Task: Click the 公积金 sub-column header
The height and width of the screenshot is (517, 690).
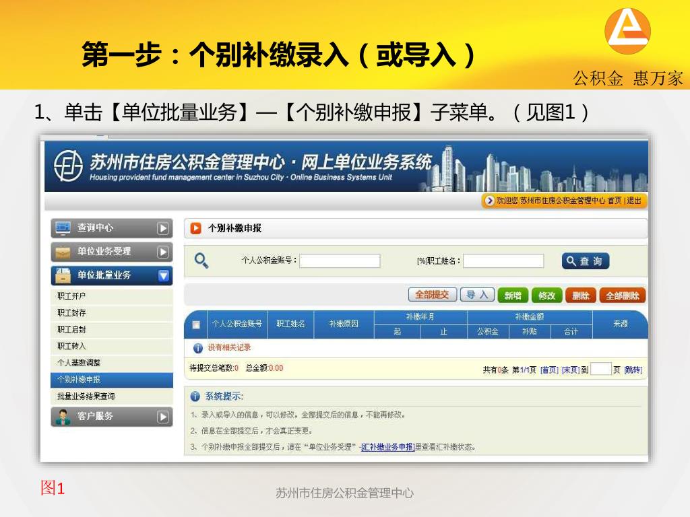Action: coord(488,332)
